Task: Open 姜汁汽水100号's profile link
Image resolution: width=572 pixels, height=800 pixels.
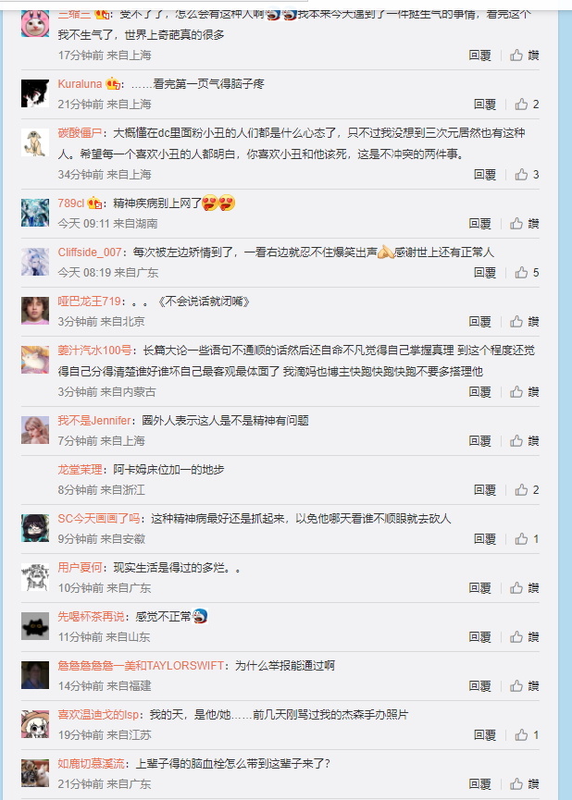Action: click(94, 350)
